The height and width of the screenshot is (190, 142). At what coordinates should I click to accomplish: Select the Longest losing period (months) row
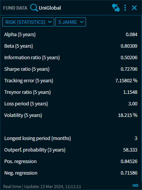coord(71,138)
